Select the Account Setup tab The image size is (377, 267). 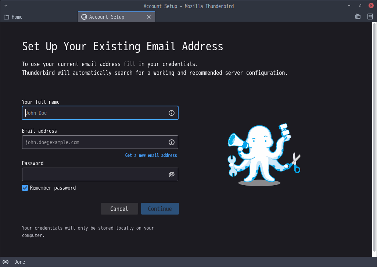tap(116, 17)
